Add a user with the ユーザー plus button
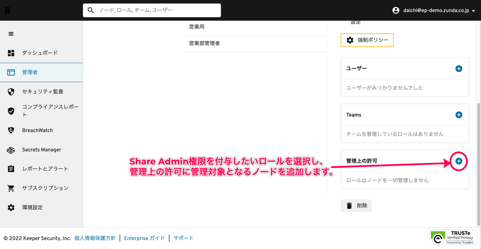The height and width of the screenshot is (249, 481). pos(459,69)
